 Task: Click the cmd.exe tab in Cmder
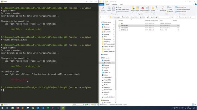[5, 105]
